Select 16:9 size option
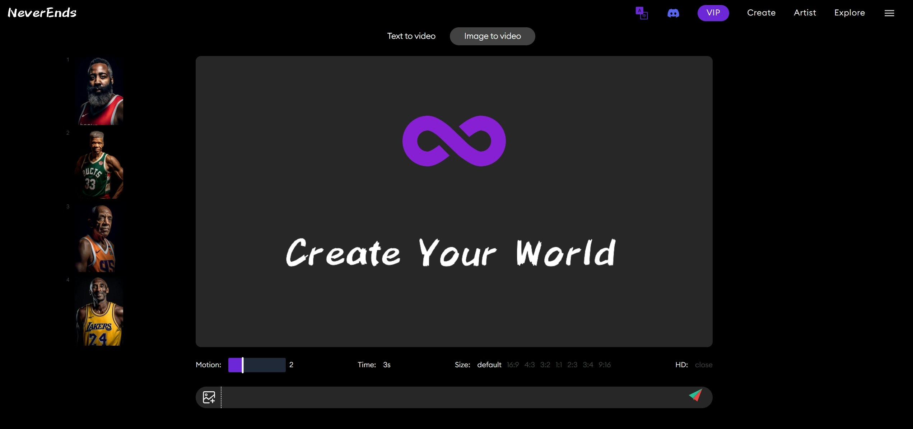 pos(512,365)
